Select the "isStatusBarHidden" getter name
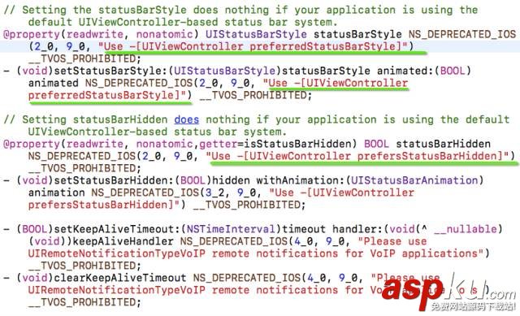This screenshot has width=520, height=316. point(297,144)
